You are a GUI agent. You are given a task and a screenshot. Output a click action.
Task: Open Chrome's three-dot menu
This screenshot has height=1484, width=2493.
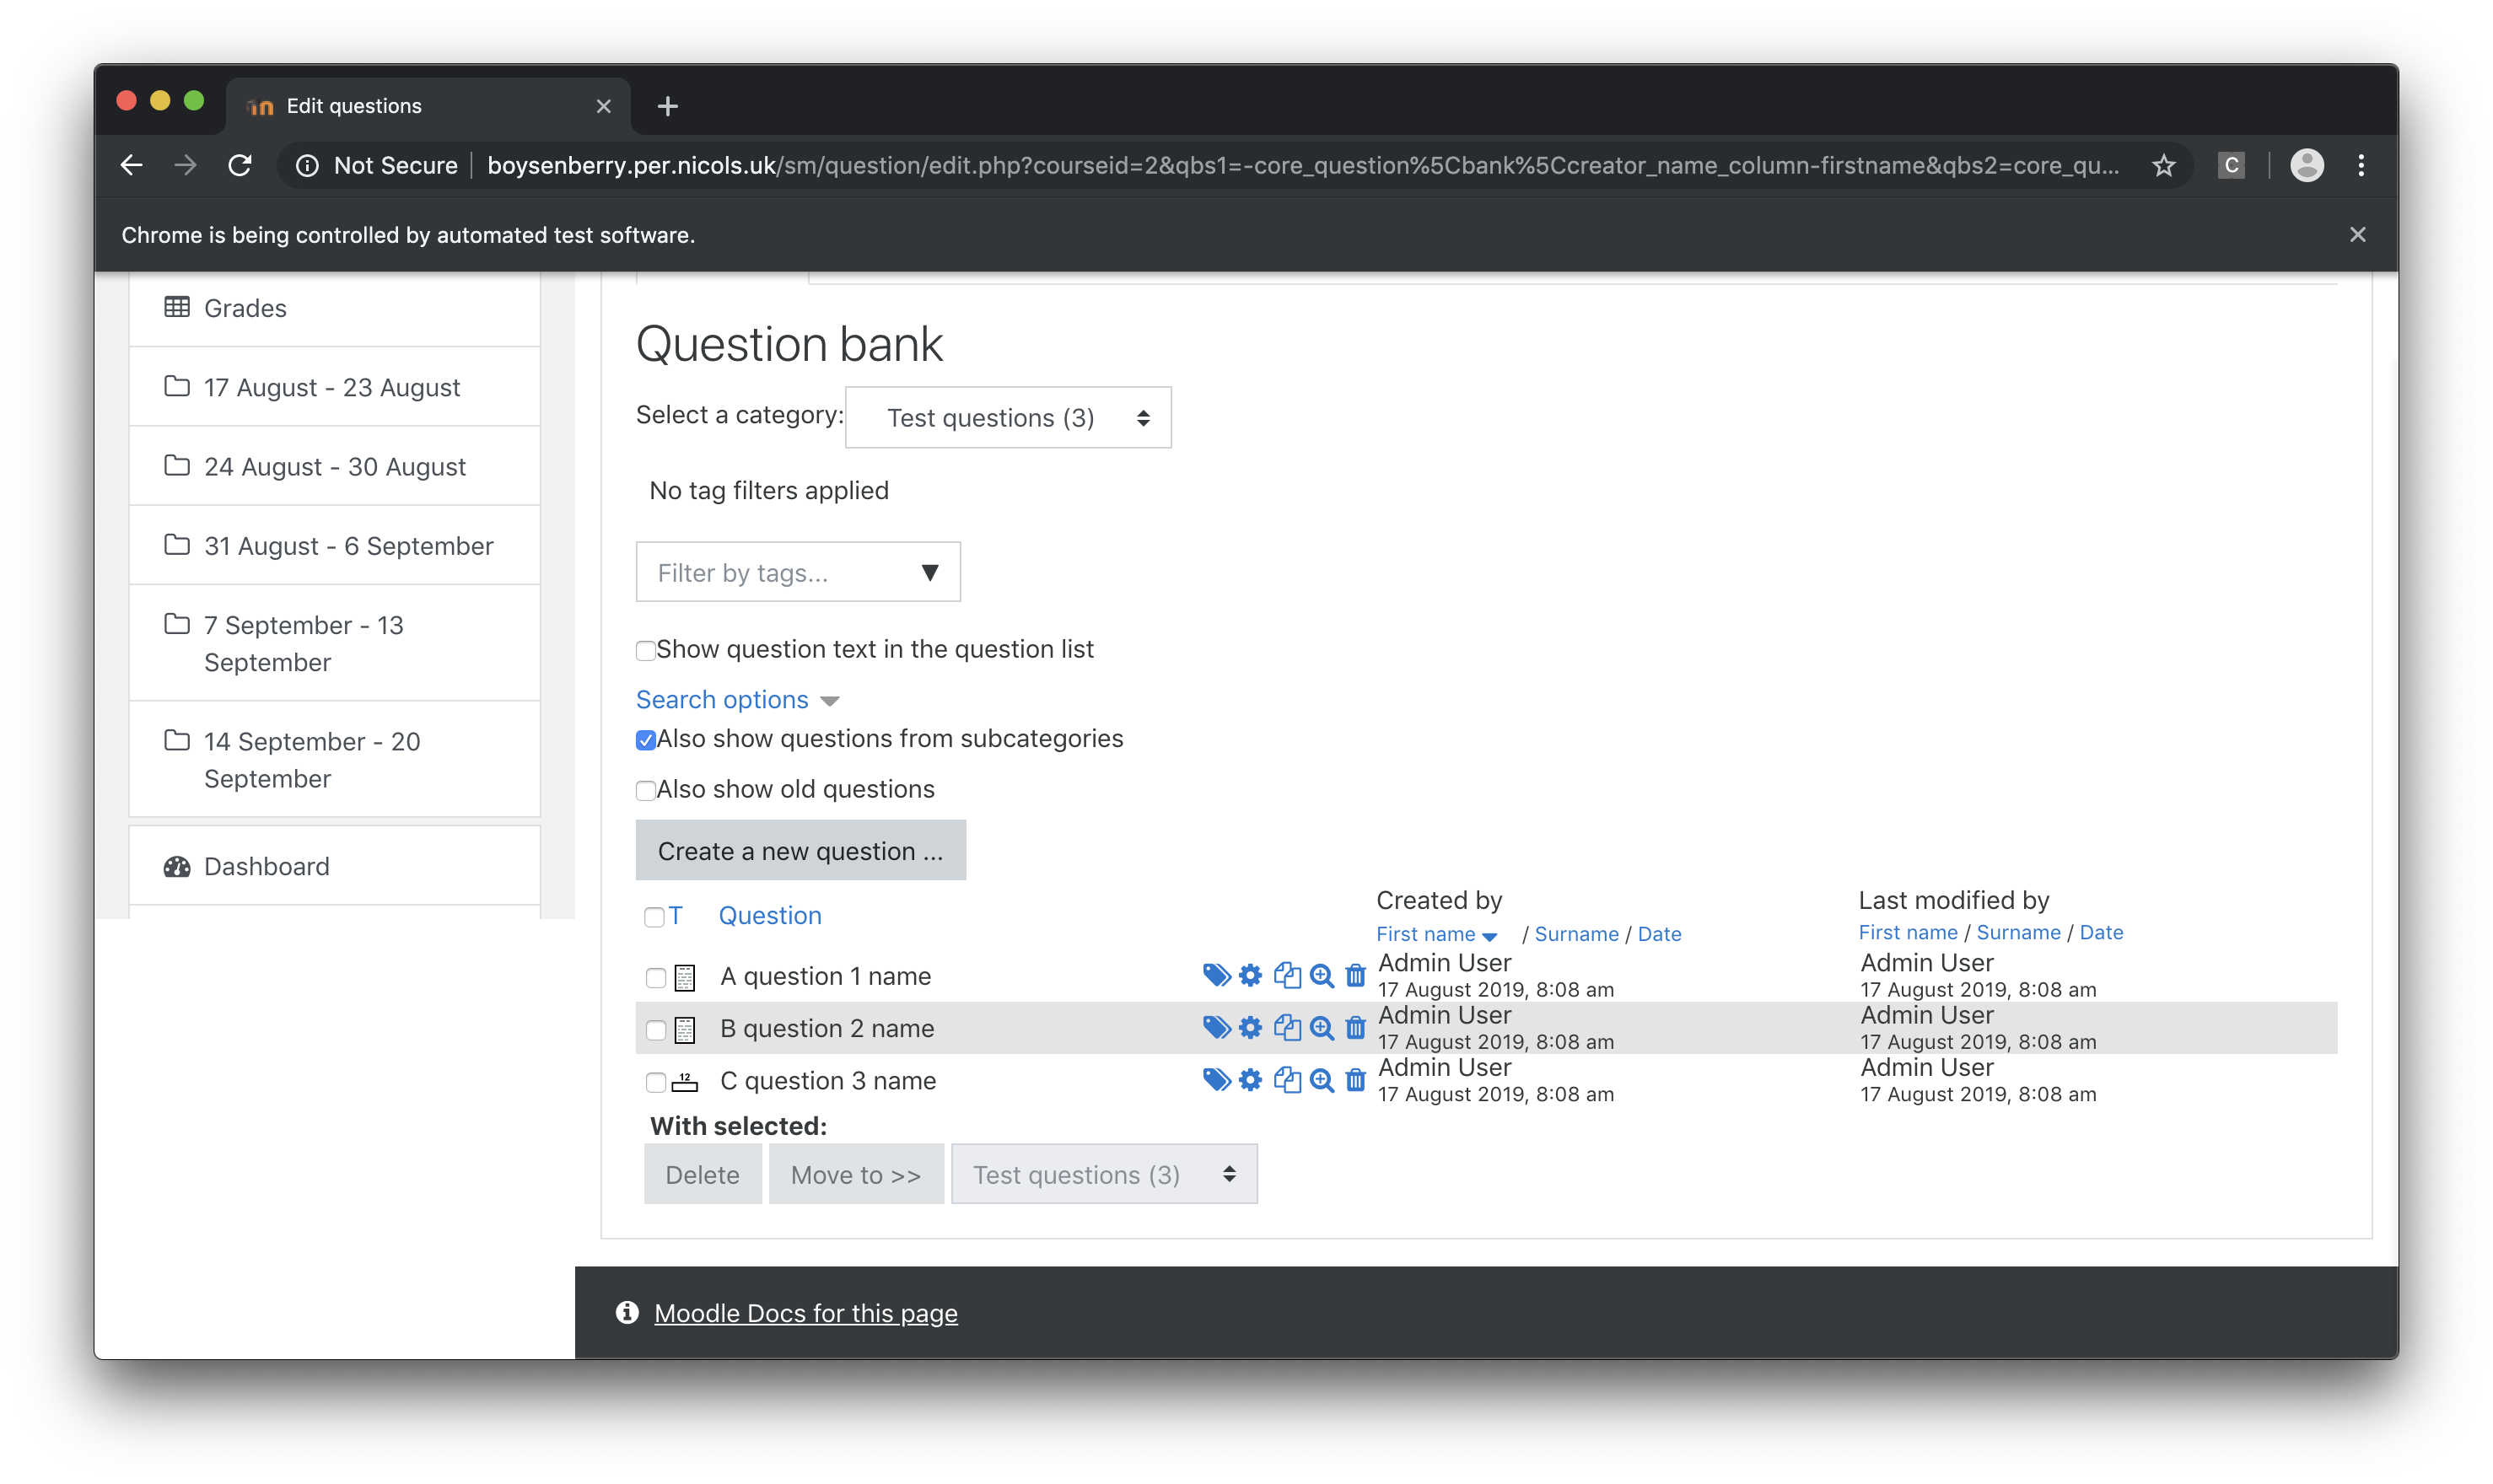[2361, 165]
